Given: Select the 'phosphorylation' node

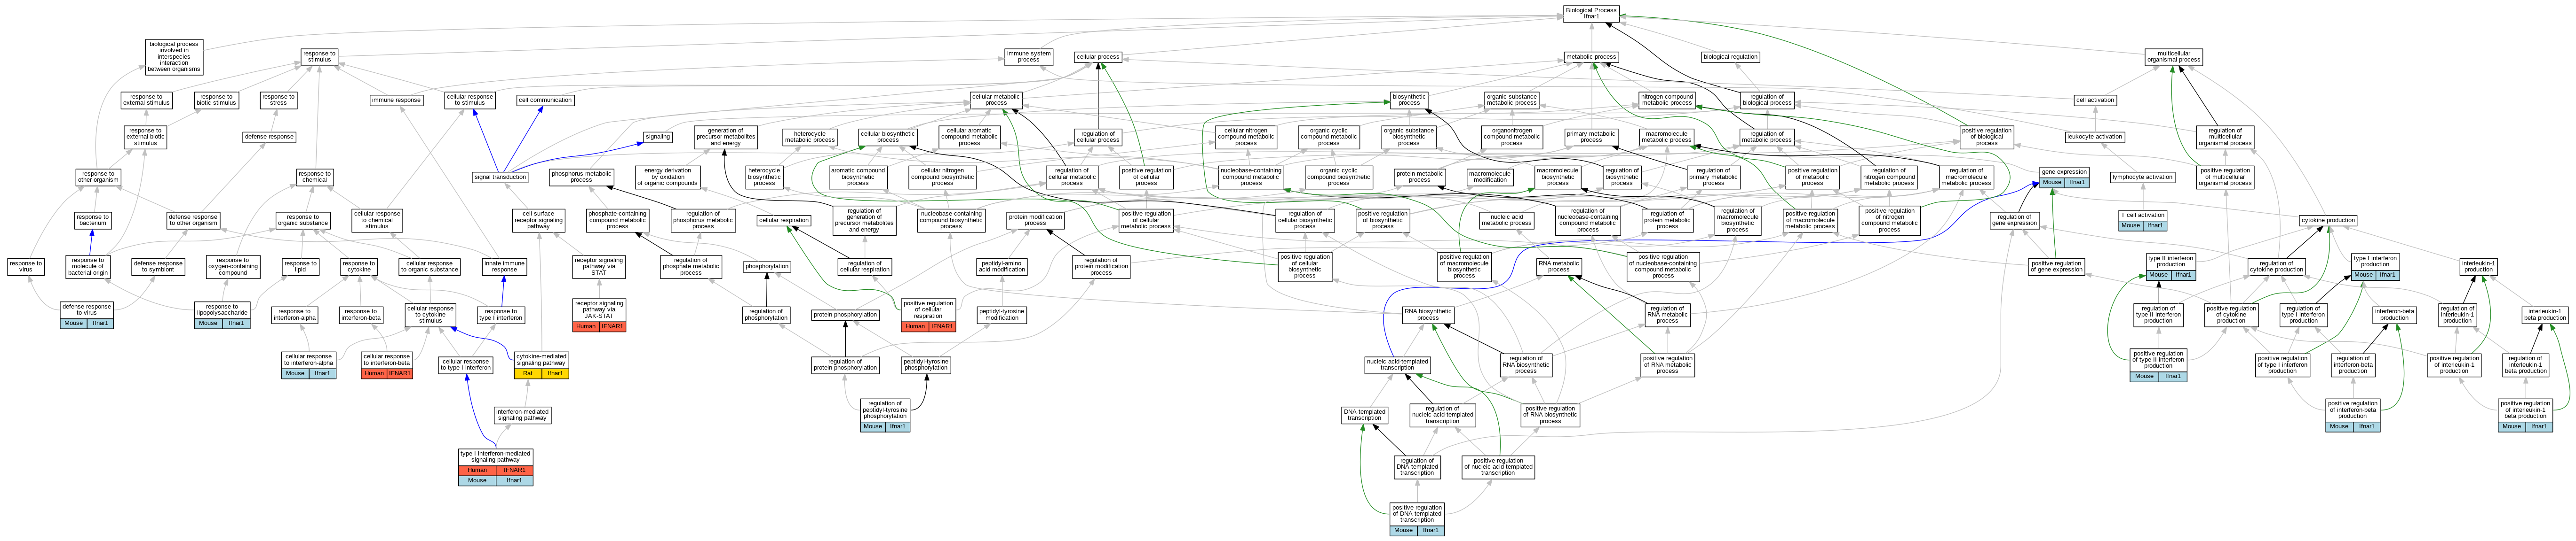Looking at the screenshot, I should coord(767,266).
